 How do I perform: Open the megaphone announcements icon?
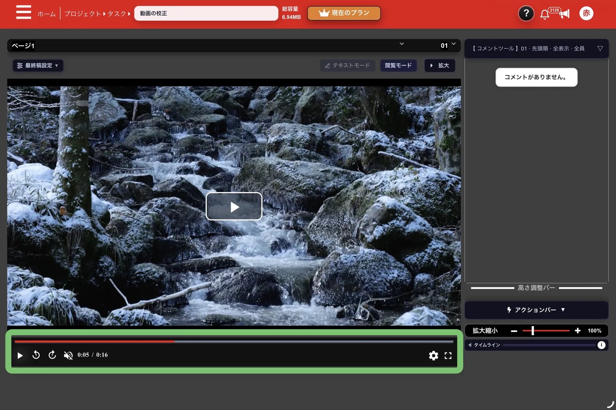tap(564, 14)
